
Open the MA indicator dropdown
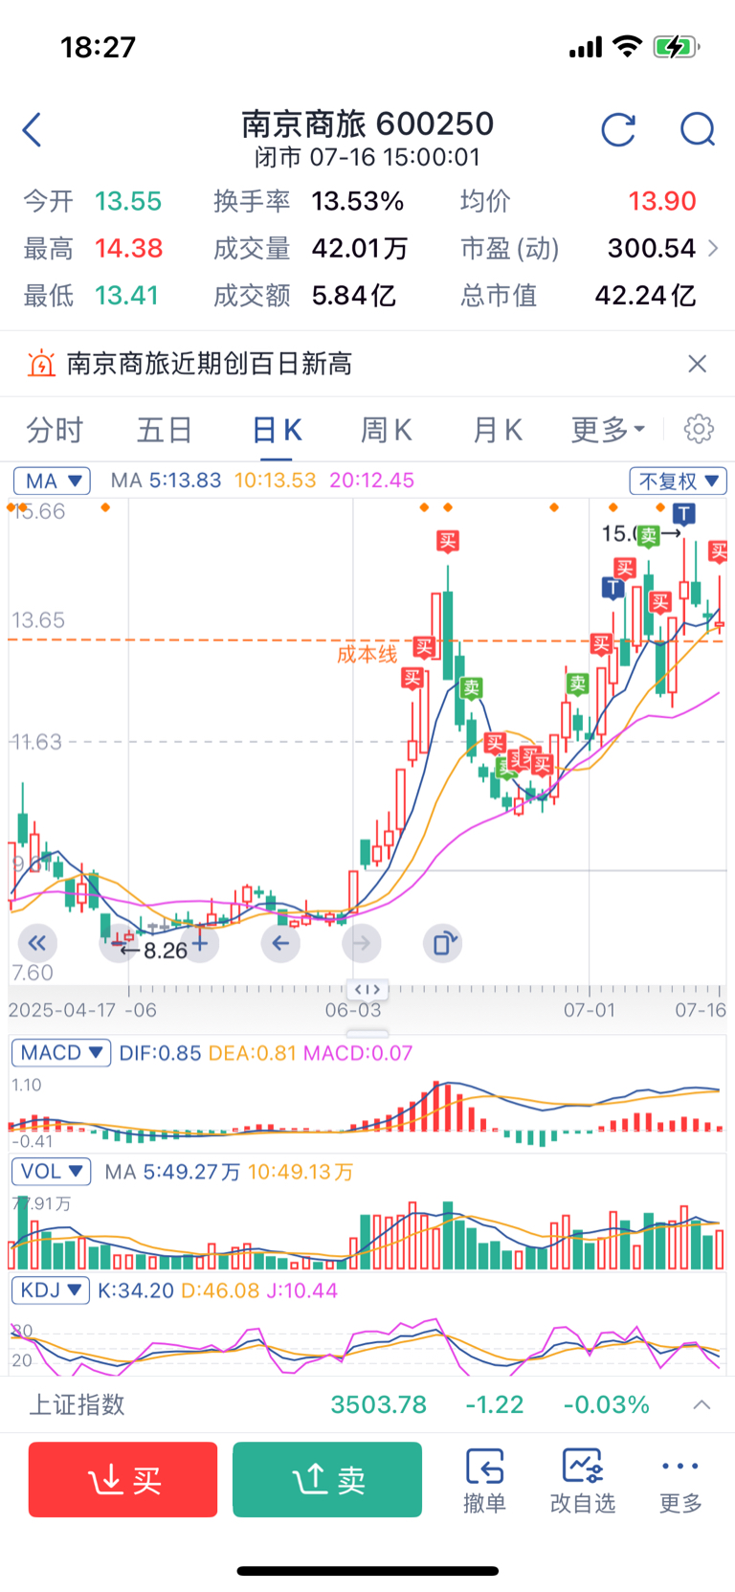(x=52, y=481)
